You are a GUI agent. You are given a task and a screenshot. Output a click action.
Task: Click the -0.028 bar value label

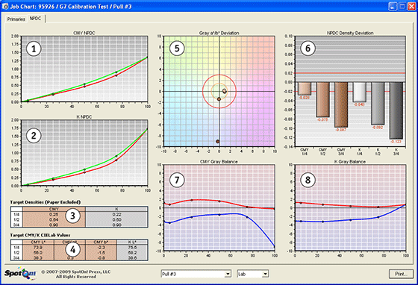[305, 98]
